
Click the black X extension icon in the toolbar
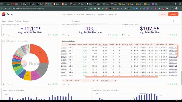coord(140,8)
